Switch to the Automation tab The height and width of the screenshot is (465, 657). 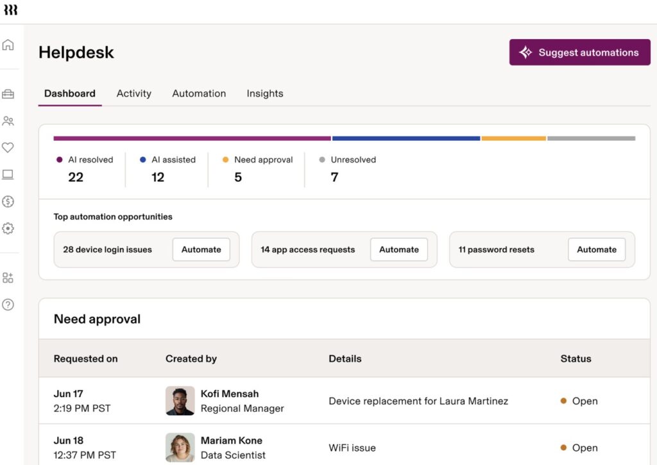pos(199,94)
